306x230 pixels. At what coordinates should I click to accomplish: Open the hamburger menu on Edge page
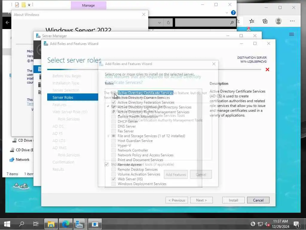[x=292, y=34]
